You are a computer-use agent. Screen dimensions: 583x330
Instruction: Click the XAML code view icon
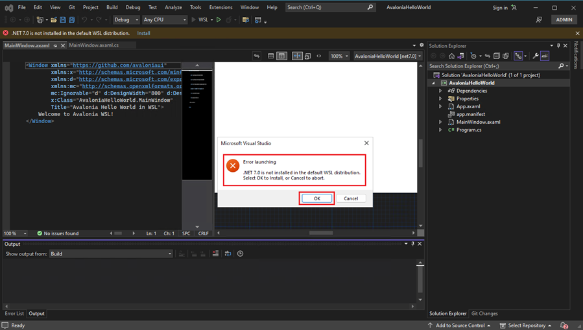pyautogui.click(x=318, y=56)
